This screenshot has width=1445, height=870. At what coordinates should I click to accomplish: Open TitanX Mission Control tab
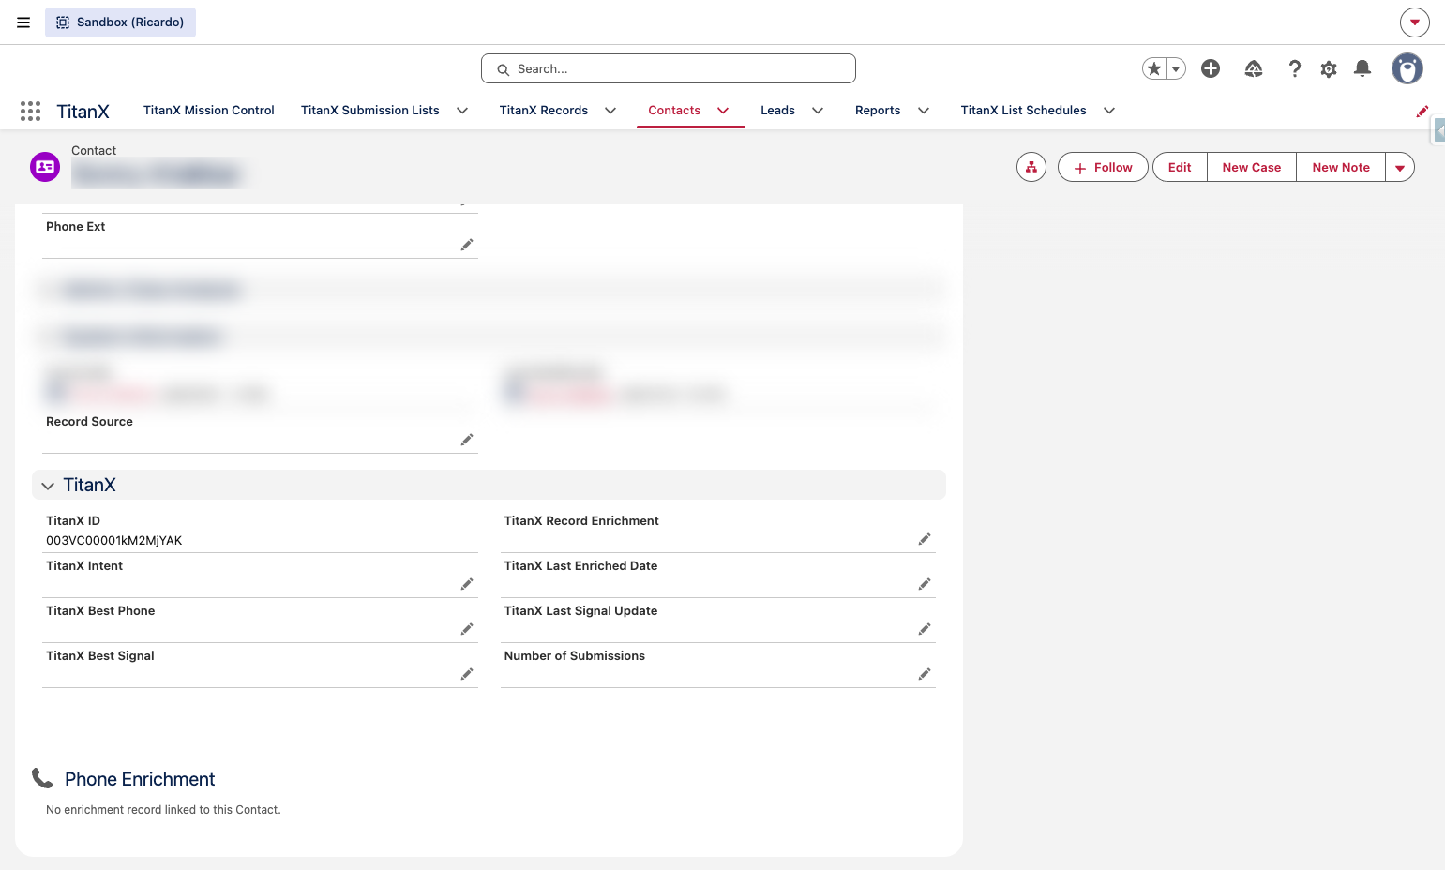pos(209,111)
